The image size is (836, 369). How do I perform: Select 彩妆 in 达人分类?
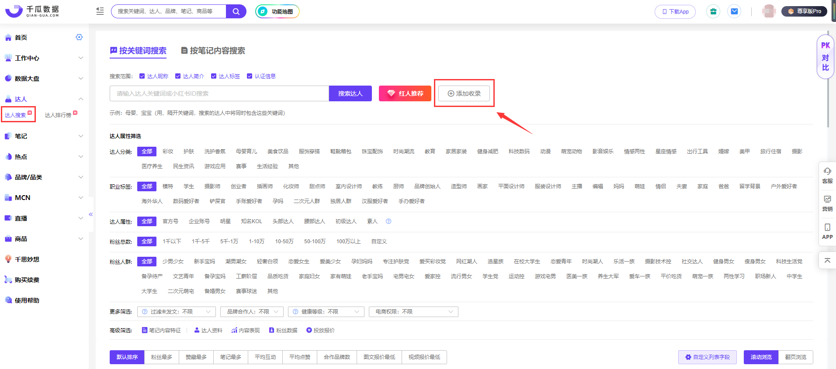pyautogui.click(x=168, y=152)
